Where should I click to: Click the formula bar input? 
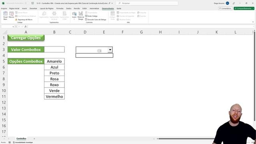(140, 27)
